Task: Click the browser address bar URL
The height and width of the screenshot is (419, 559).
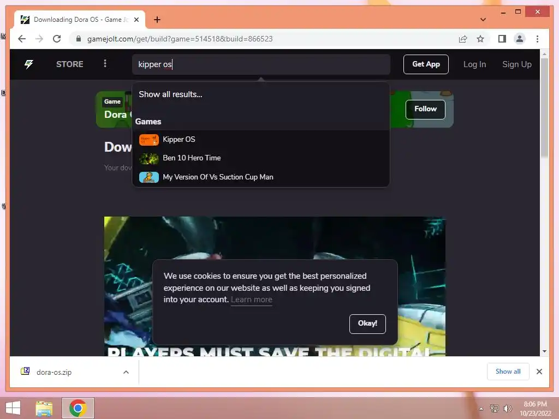Action: click(180, 39)
